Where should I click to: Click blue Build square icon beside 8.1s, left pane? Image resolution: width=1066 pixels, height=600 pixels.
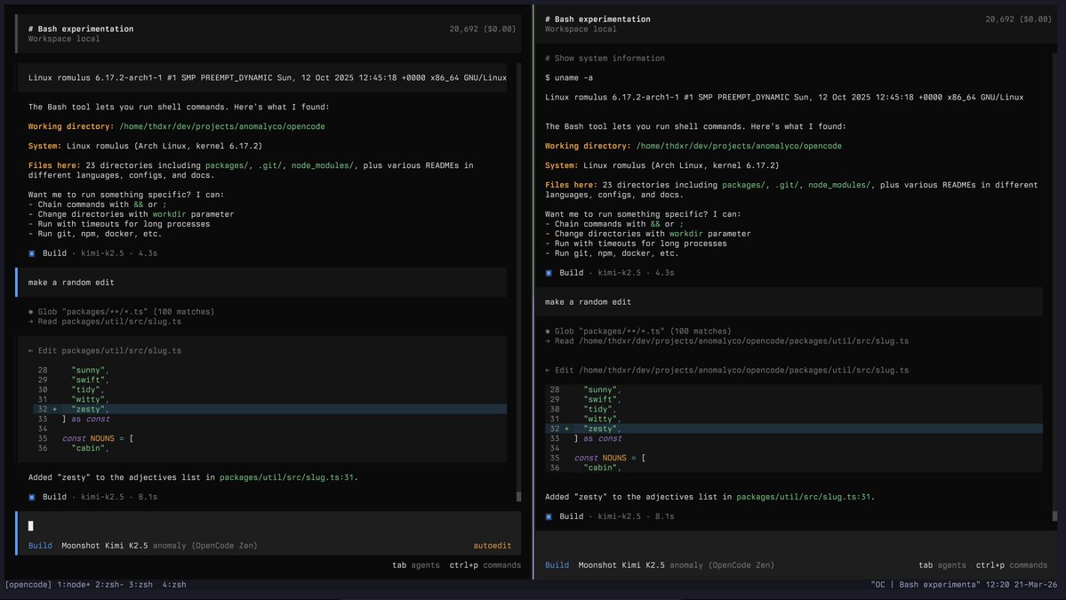[31, 498]
